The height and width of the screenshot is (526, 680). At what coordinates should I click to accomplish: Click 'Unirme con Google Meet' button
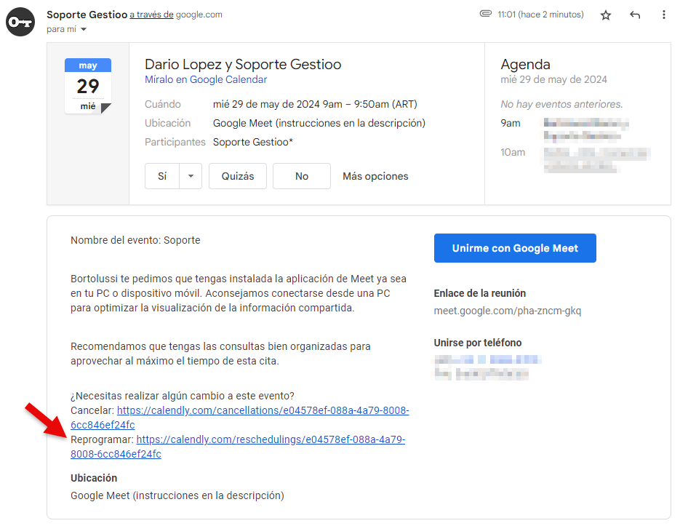point(515,248)
